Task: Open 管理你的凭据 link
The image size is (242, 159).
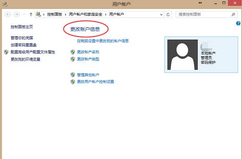Action: click(x=22, y=38)
